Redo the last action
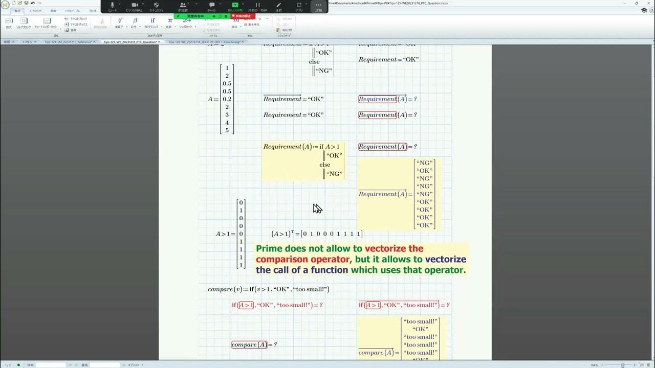 (39, 3)
